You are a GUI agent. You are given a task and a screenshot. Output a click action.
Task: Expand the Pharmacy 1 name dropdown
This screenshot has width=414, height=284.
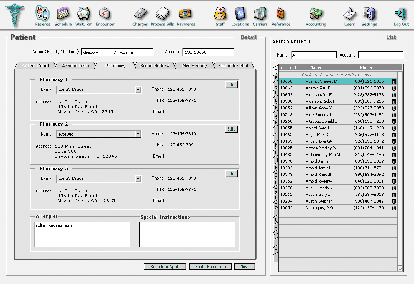click(x=138, y=90)
